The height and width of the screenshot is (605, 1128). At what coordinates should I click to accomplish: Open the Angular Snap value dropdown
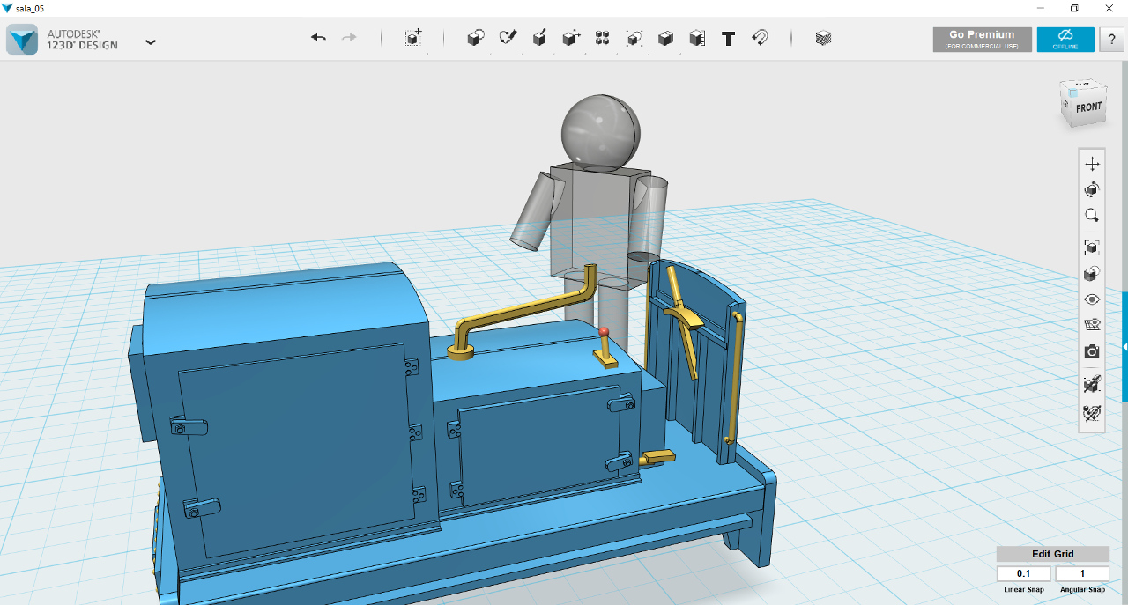point(1082,573)
